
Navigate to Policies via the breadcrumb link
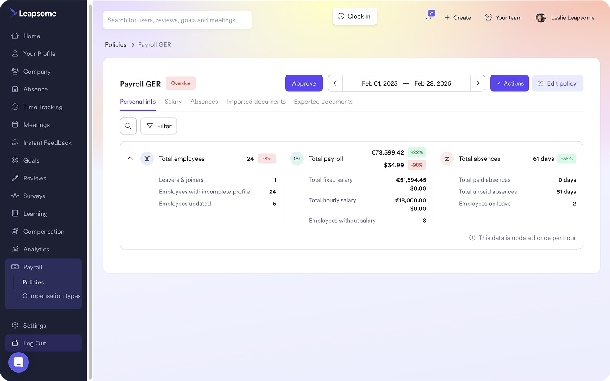click(x=115, y=44)
